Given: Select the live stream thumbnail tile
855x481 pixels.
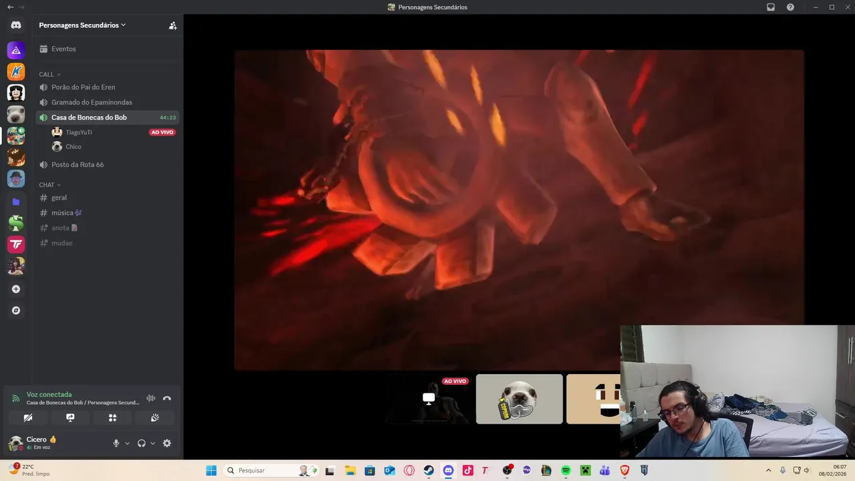Looking at the screenshot, I should point(428,399).
